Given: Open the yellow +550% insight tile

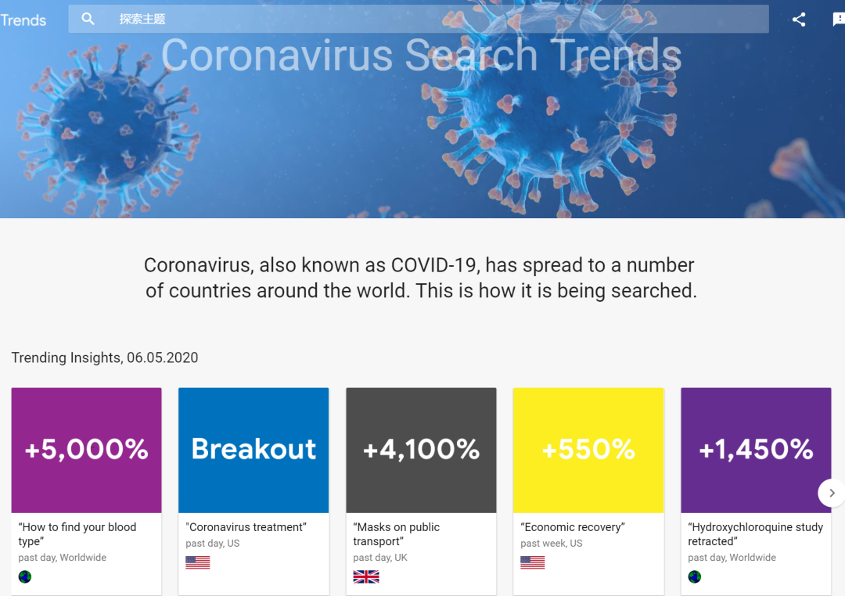Looking at the screenshot, I should 588,450.
